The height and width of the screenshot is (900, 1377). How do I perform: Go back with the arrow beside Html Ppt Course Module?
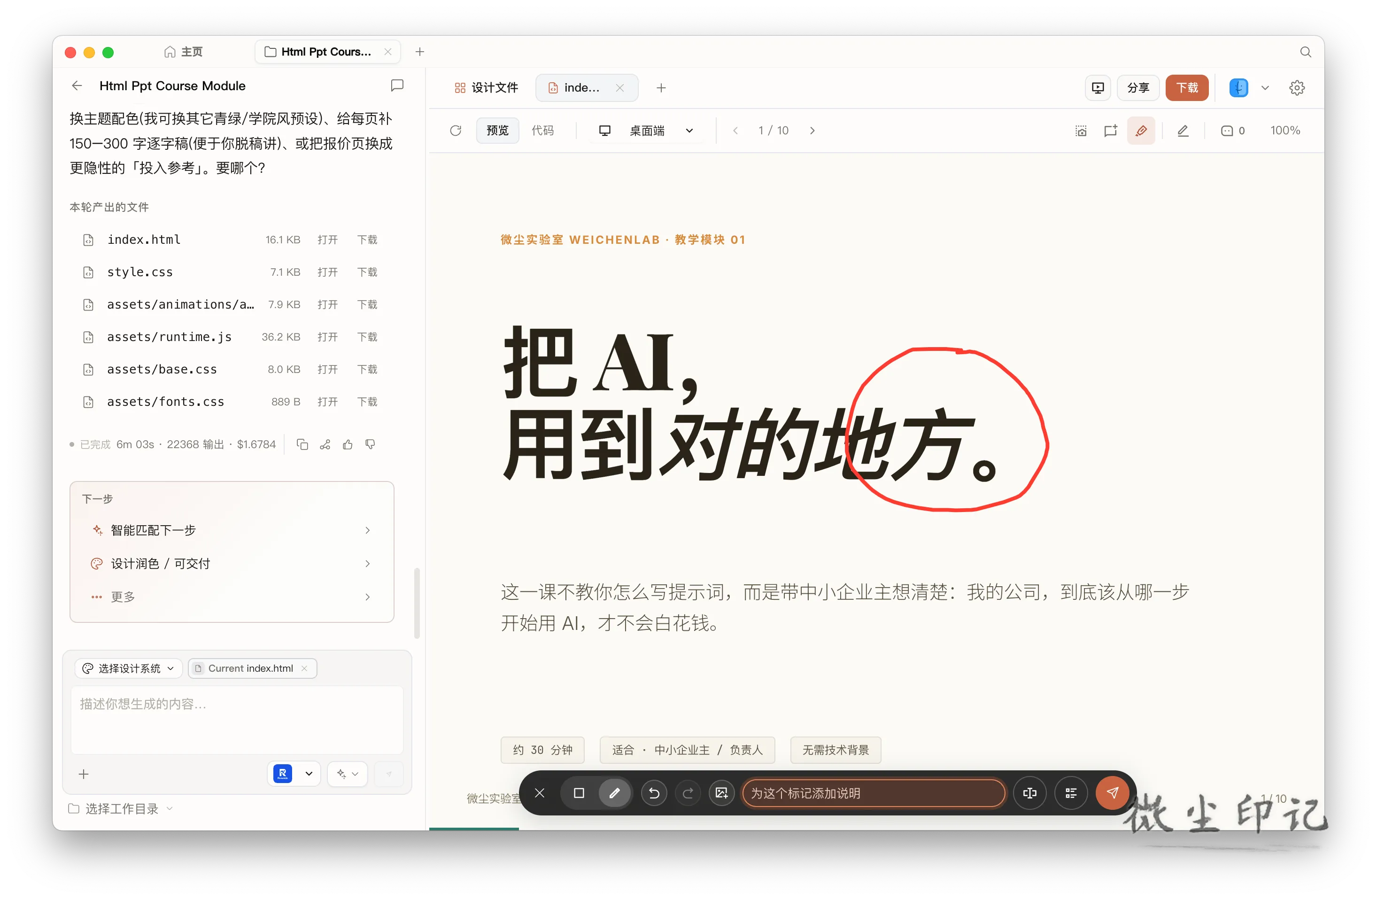pos(77,85)
